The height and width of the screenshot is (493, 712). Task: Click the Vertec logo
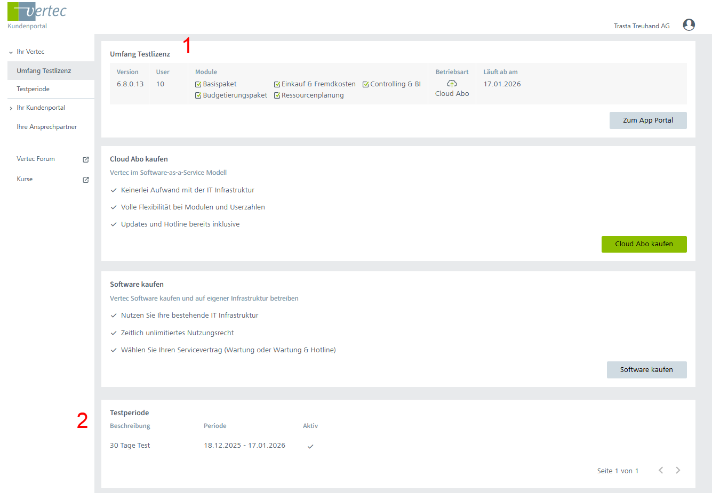(37, 12)
